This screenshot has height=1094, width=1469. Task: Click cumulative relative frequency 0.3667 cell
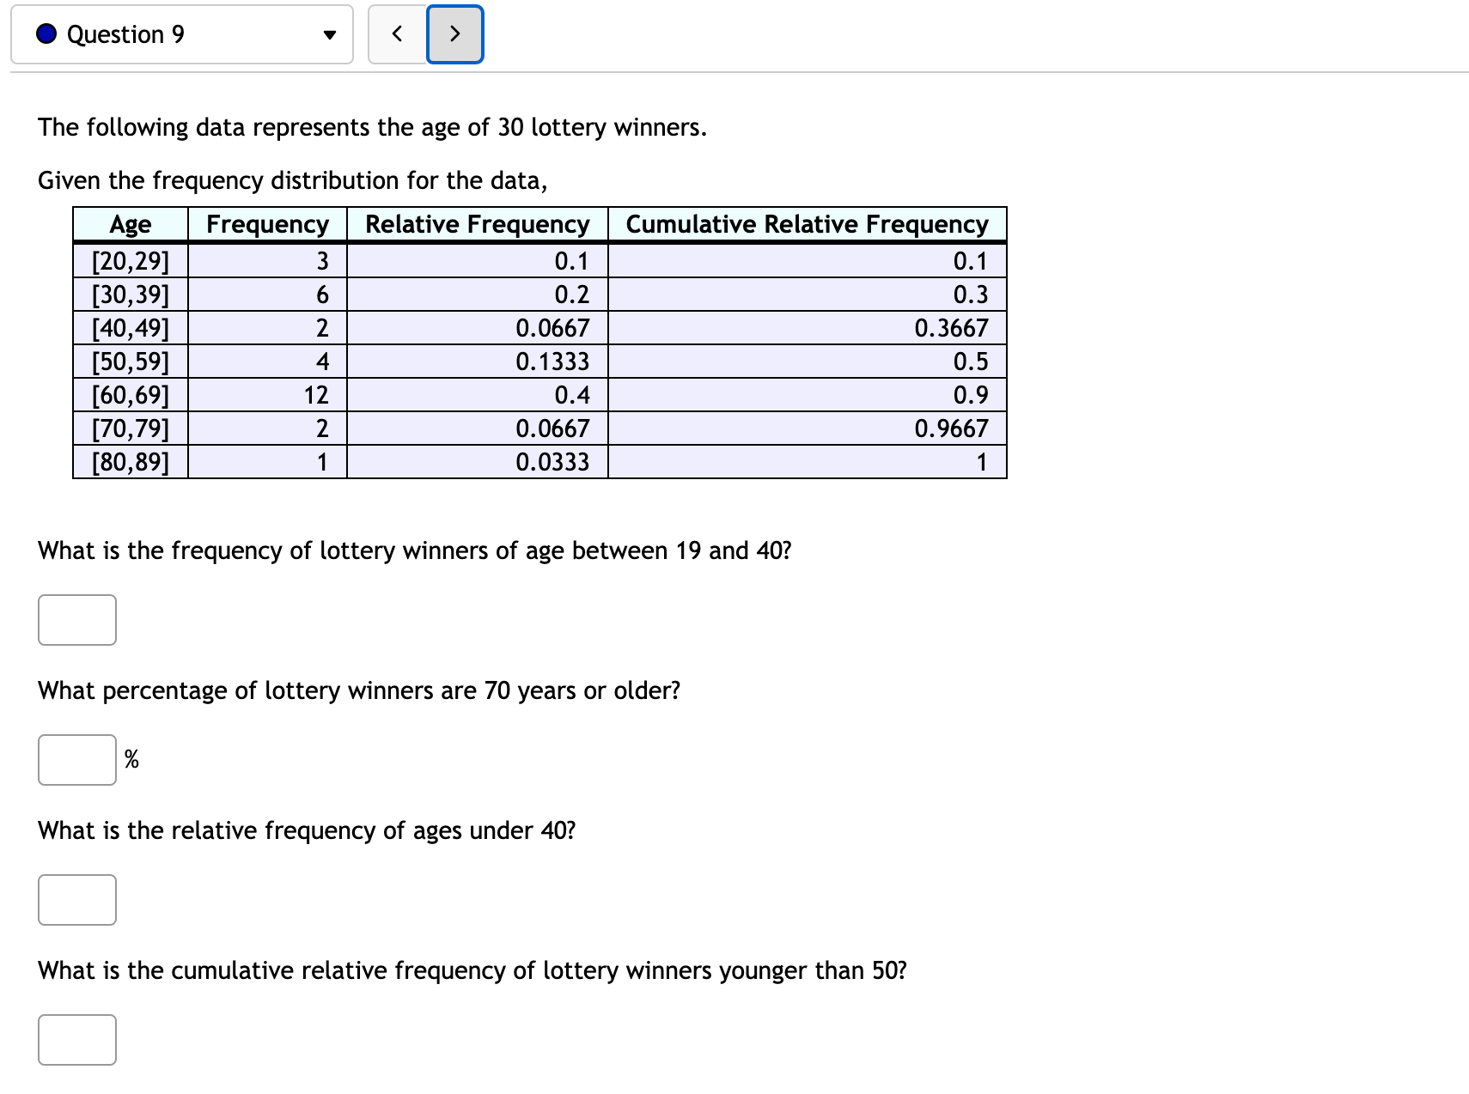point(808,328)
